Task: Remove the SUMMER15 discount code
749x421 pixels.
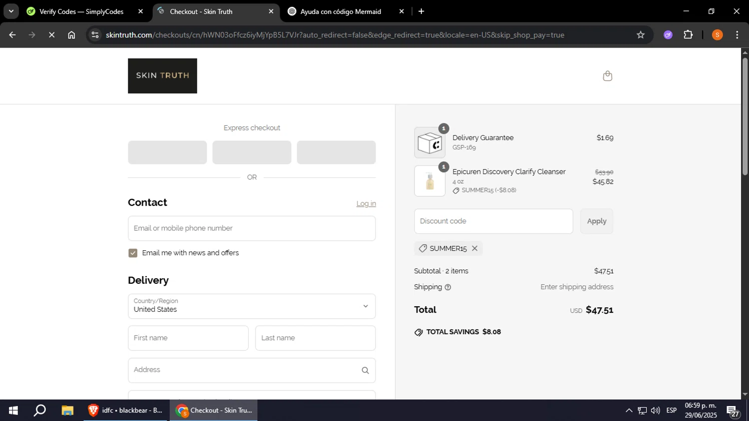Action: point(475,248)
